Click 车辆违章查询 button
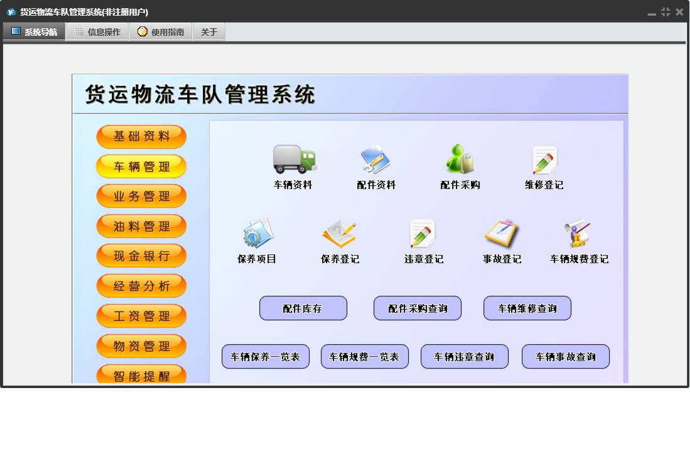This screenshot has height=454, width=690. [465, 356]
